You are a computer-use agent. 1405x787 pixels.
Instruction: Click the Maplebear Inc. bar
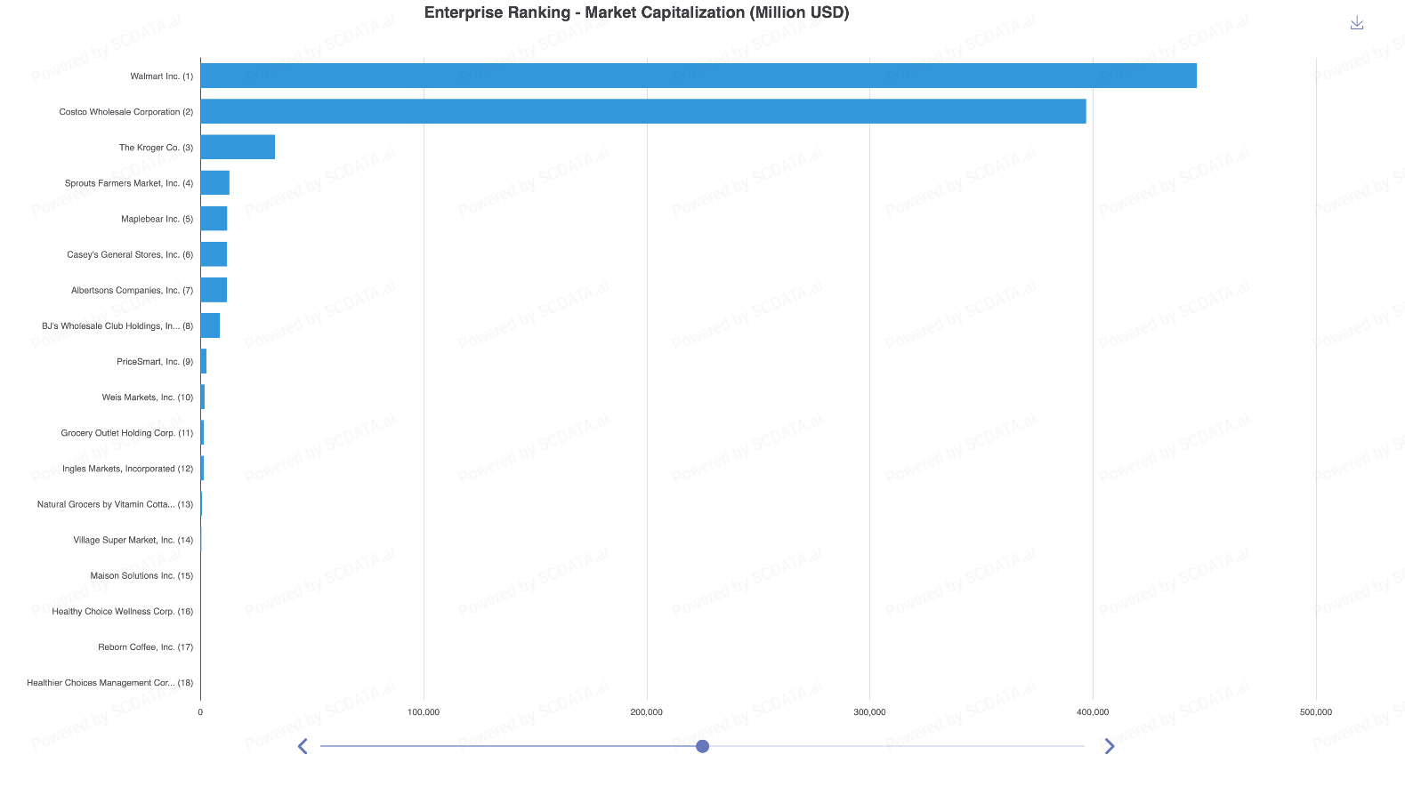[214, 218]
